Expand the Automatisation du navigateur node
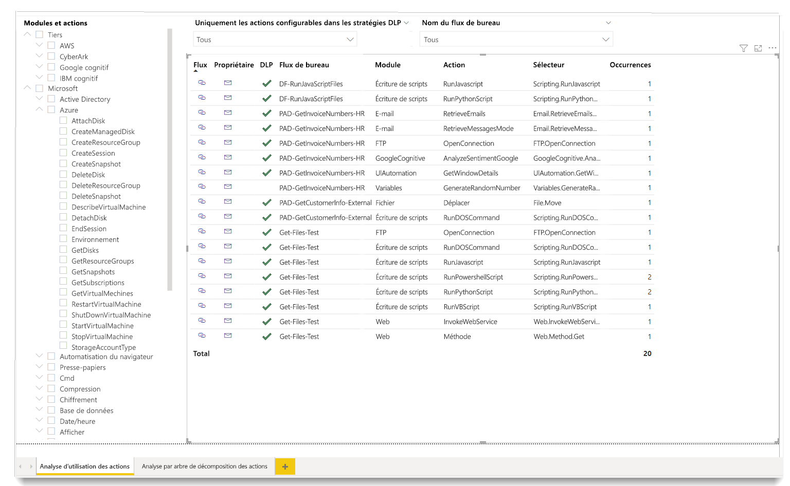This screenshot has width=790, height=486. coord(39,356)
